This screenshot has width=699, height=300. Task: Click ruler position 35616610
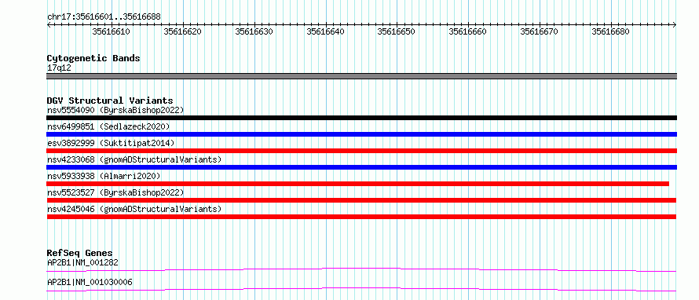(x=111, y=31)
